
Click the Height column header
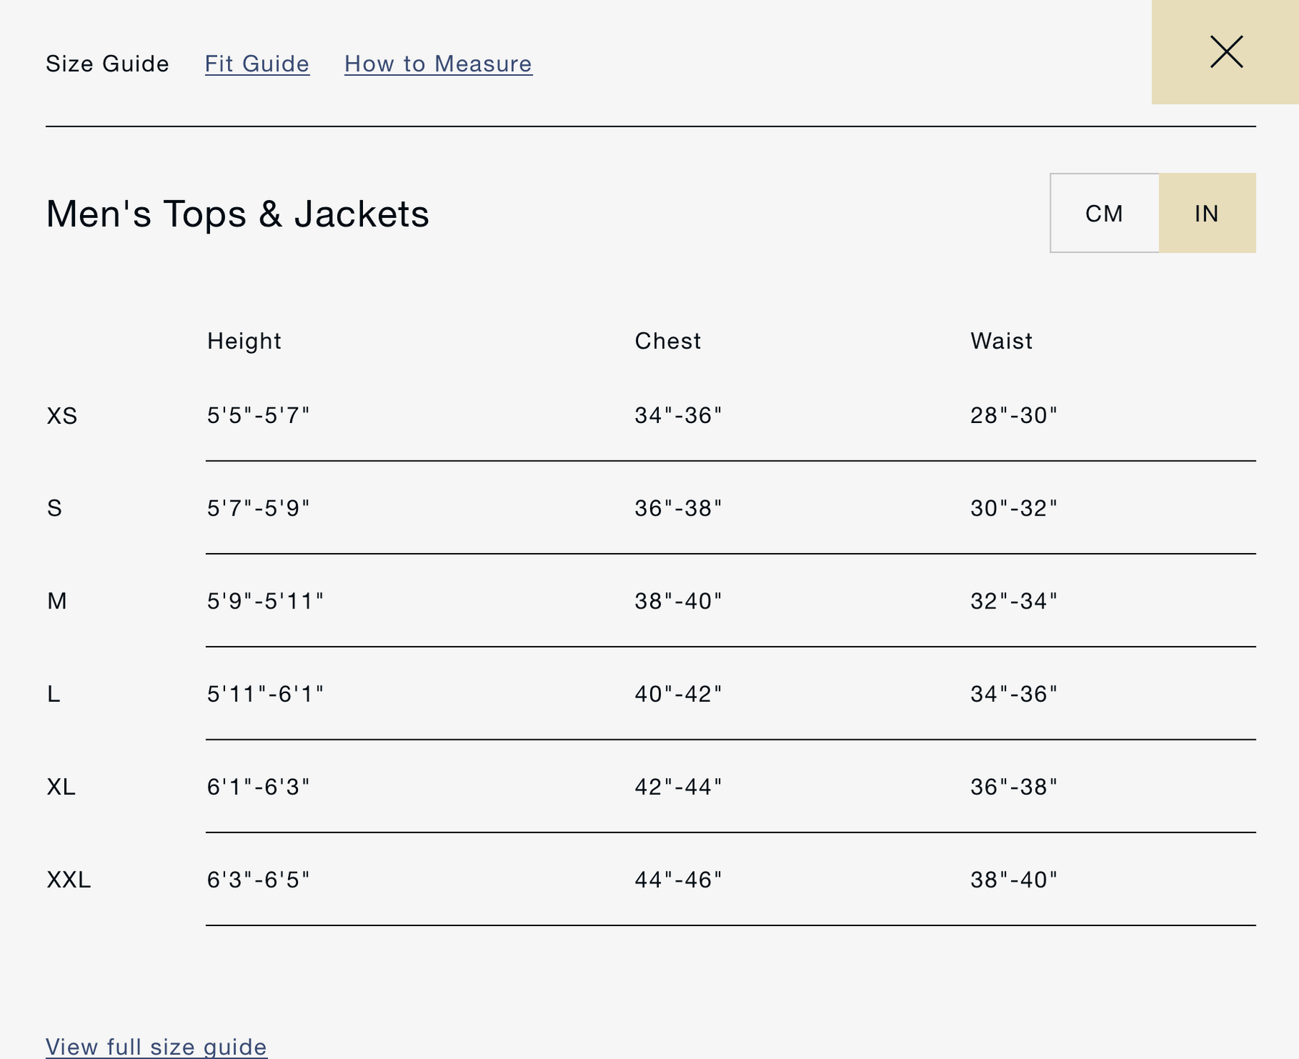pos(244,341)
